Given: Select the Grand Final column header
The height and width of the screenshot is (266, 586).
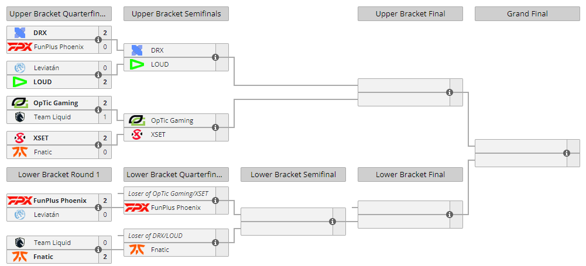Looking at the screenshot, I should click(x=527, y=14).
